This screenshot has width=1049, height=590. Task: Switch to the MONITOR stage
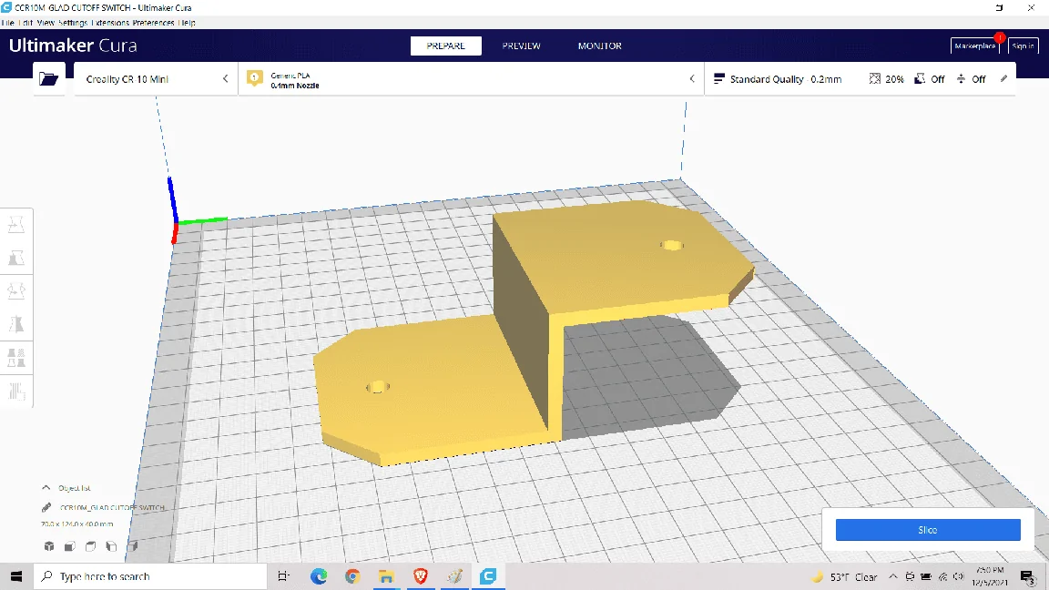click(x=599, y=46)
